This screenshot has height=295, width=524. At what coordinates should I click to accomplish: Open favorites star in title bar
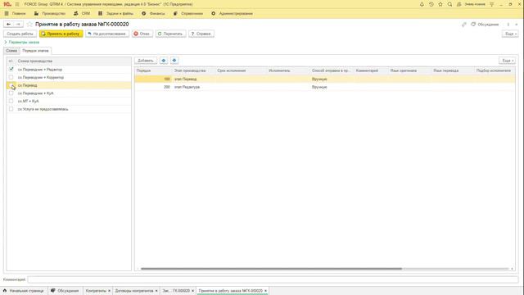tap(440, 4)
